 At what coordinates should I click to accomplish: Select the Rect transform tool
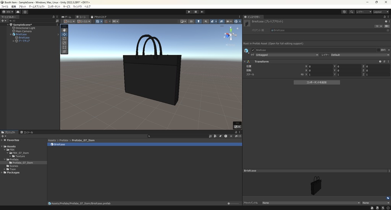tap(64, 47)
